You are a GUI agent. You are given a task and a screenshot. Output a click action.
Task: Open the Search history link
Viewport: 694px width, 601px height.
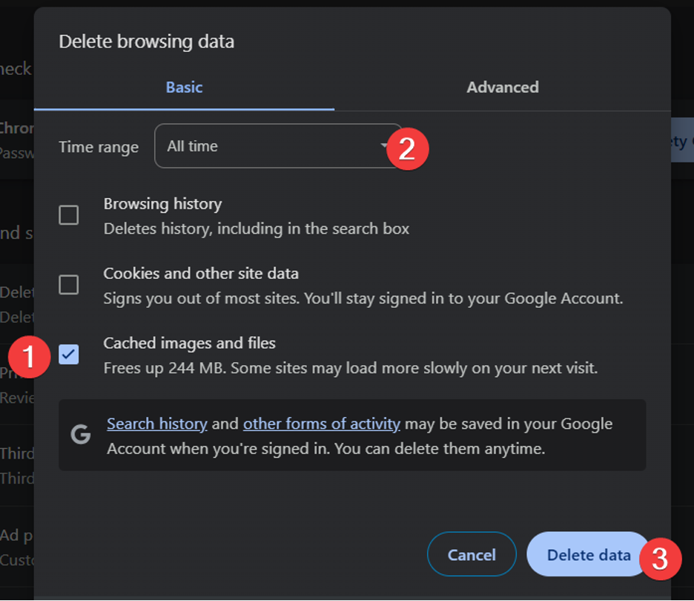[x=156, y=424]
